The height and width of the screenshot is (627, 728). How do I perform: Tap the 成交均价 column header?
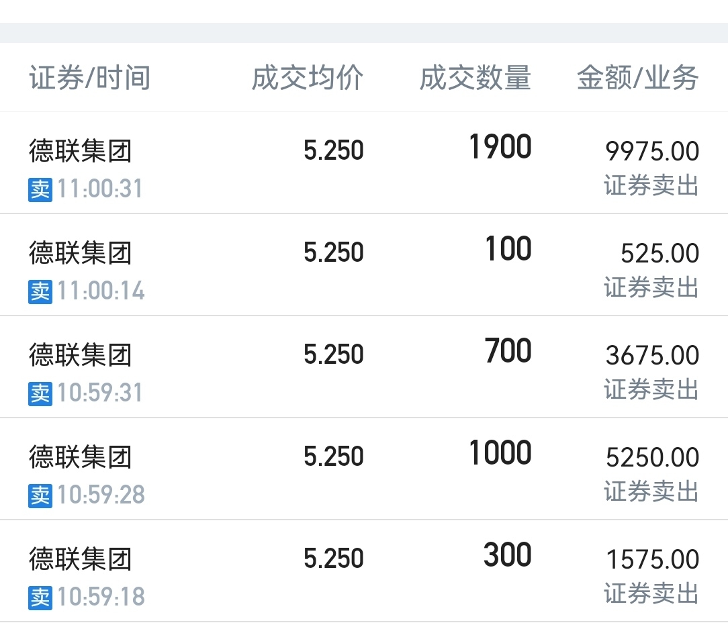pyautogui.click(x=307, y=79)
